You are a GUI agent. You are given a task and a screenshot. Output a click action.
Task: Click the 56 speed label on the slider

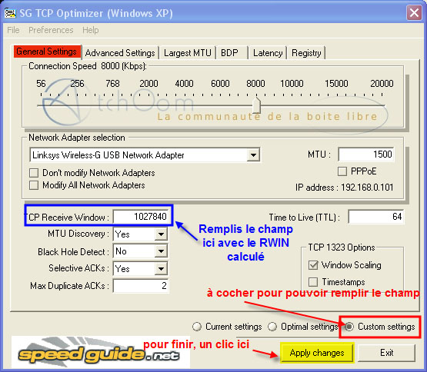41,84
